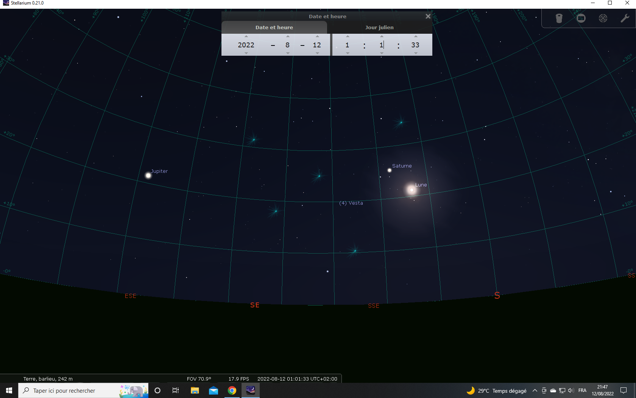Increase the day value above 12
This screenshot has height=398, width=636.
pyautogui.click(x=317, y=36)
